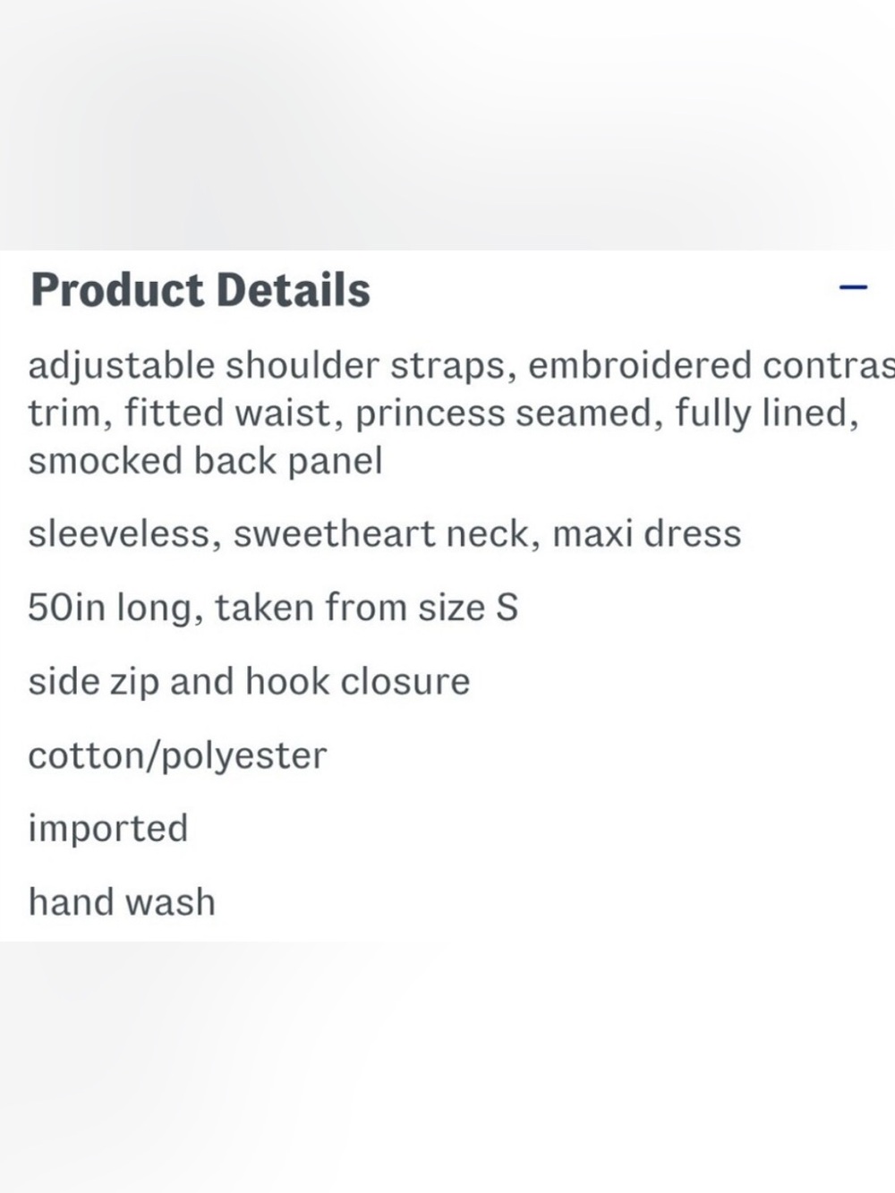
Task: Click the "side zip and hook closure" line
Action: click(x=249, y=682)
